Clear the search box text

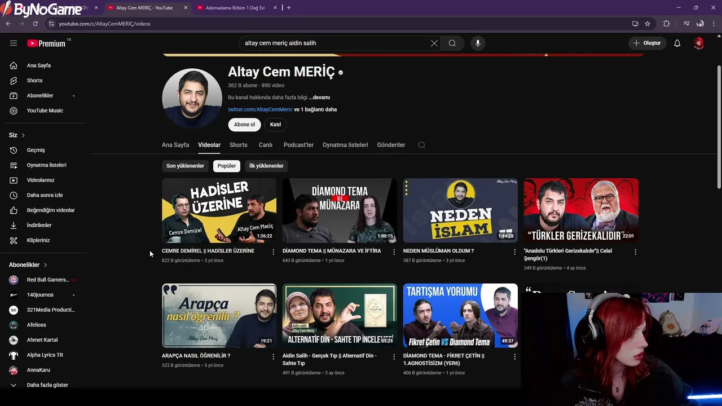[x=434, y=43]
